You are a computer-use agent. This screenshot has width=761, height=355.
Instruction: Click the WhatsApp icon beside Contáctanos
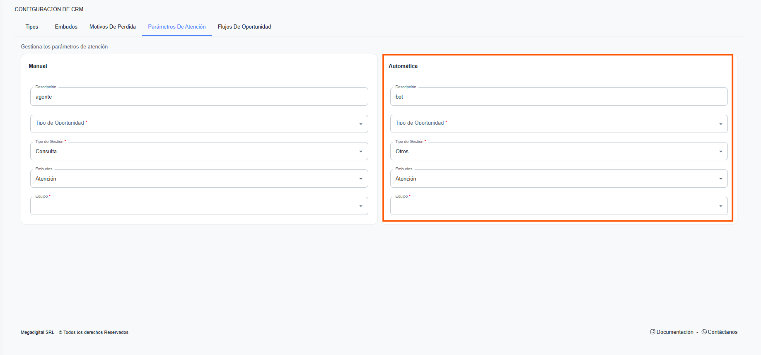(x=704, y=332)
